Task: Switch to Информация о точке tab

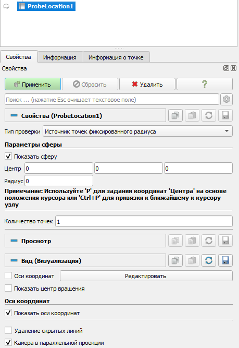Action: (x=116, y=57)
